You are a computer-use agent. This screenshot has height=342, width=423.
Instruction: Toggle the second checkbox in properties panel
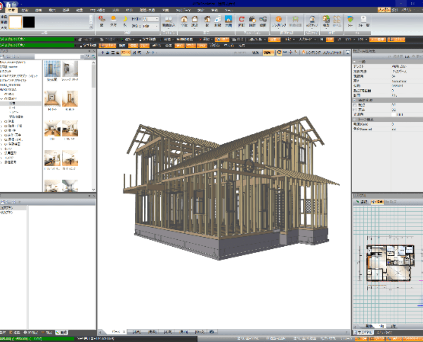(355, 110)
